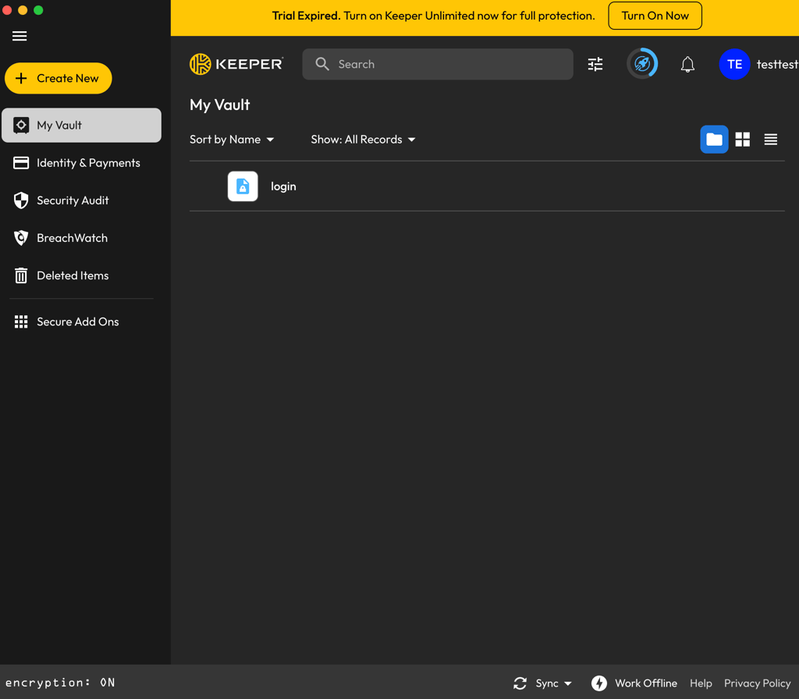The image size is (799, 699).
Task: Focus the Search input field
Action: click(x=437, y=64)
